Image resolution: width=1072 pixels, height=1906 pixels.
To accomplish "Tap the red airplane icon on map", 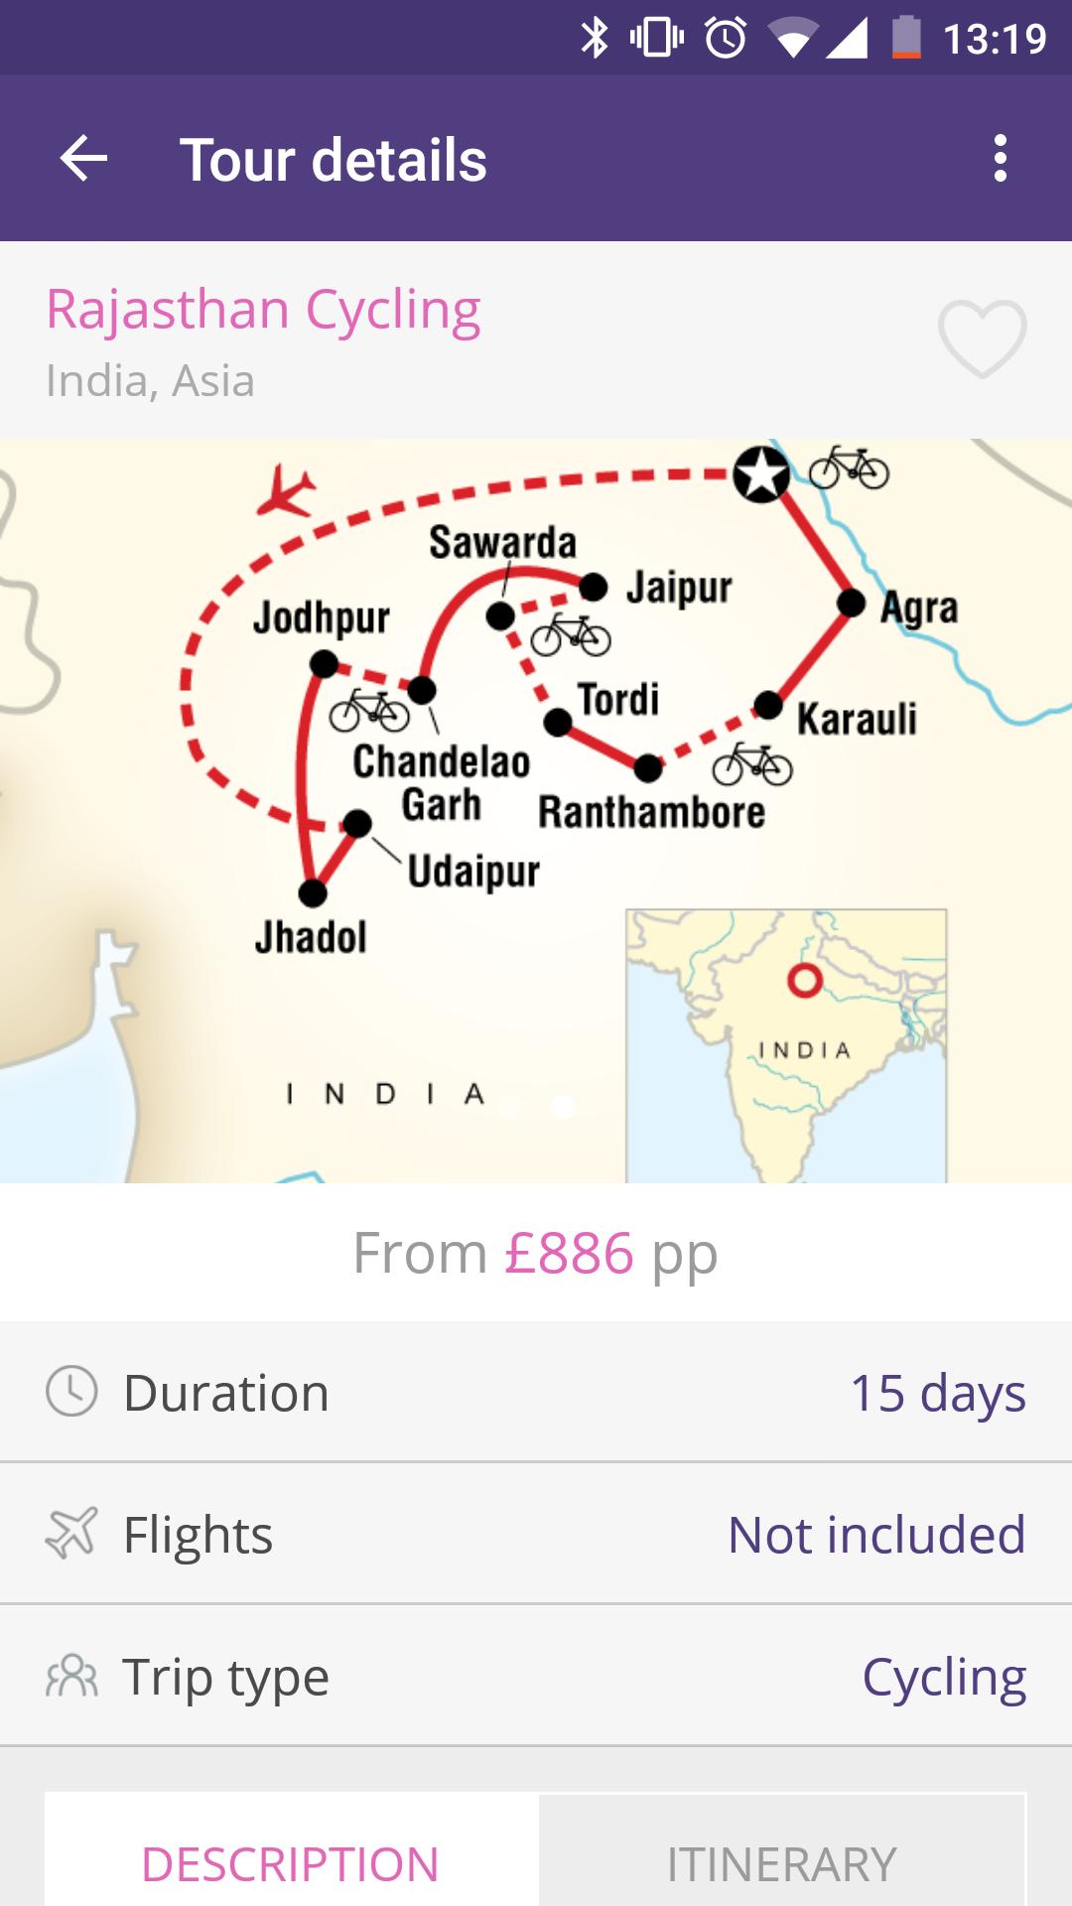I will coord(286,489).
